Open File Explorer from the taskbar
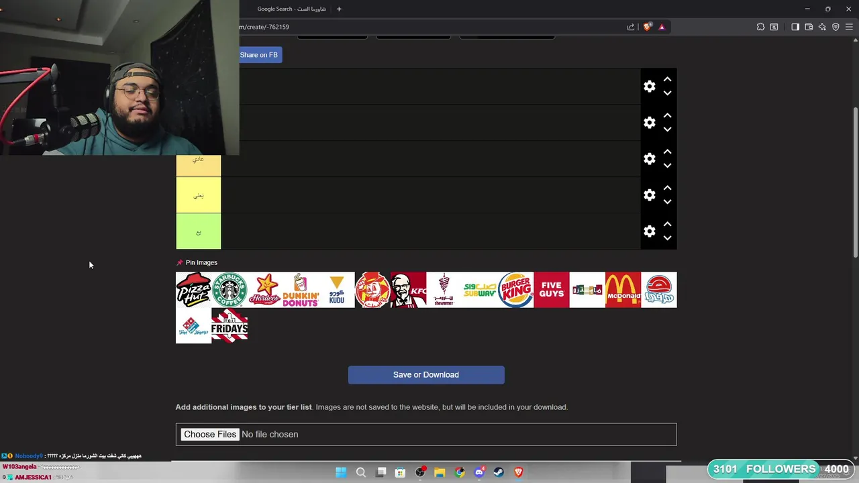Screen dimensions: 859x483 pos(440,472)
